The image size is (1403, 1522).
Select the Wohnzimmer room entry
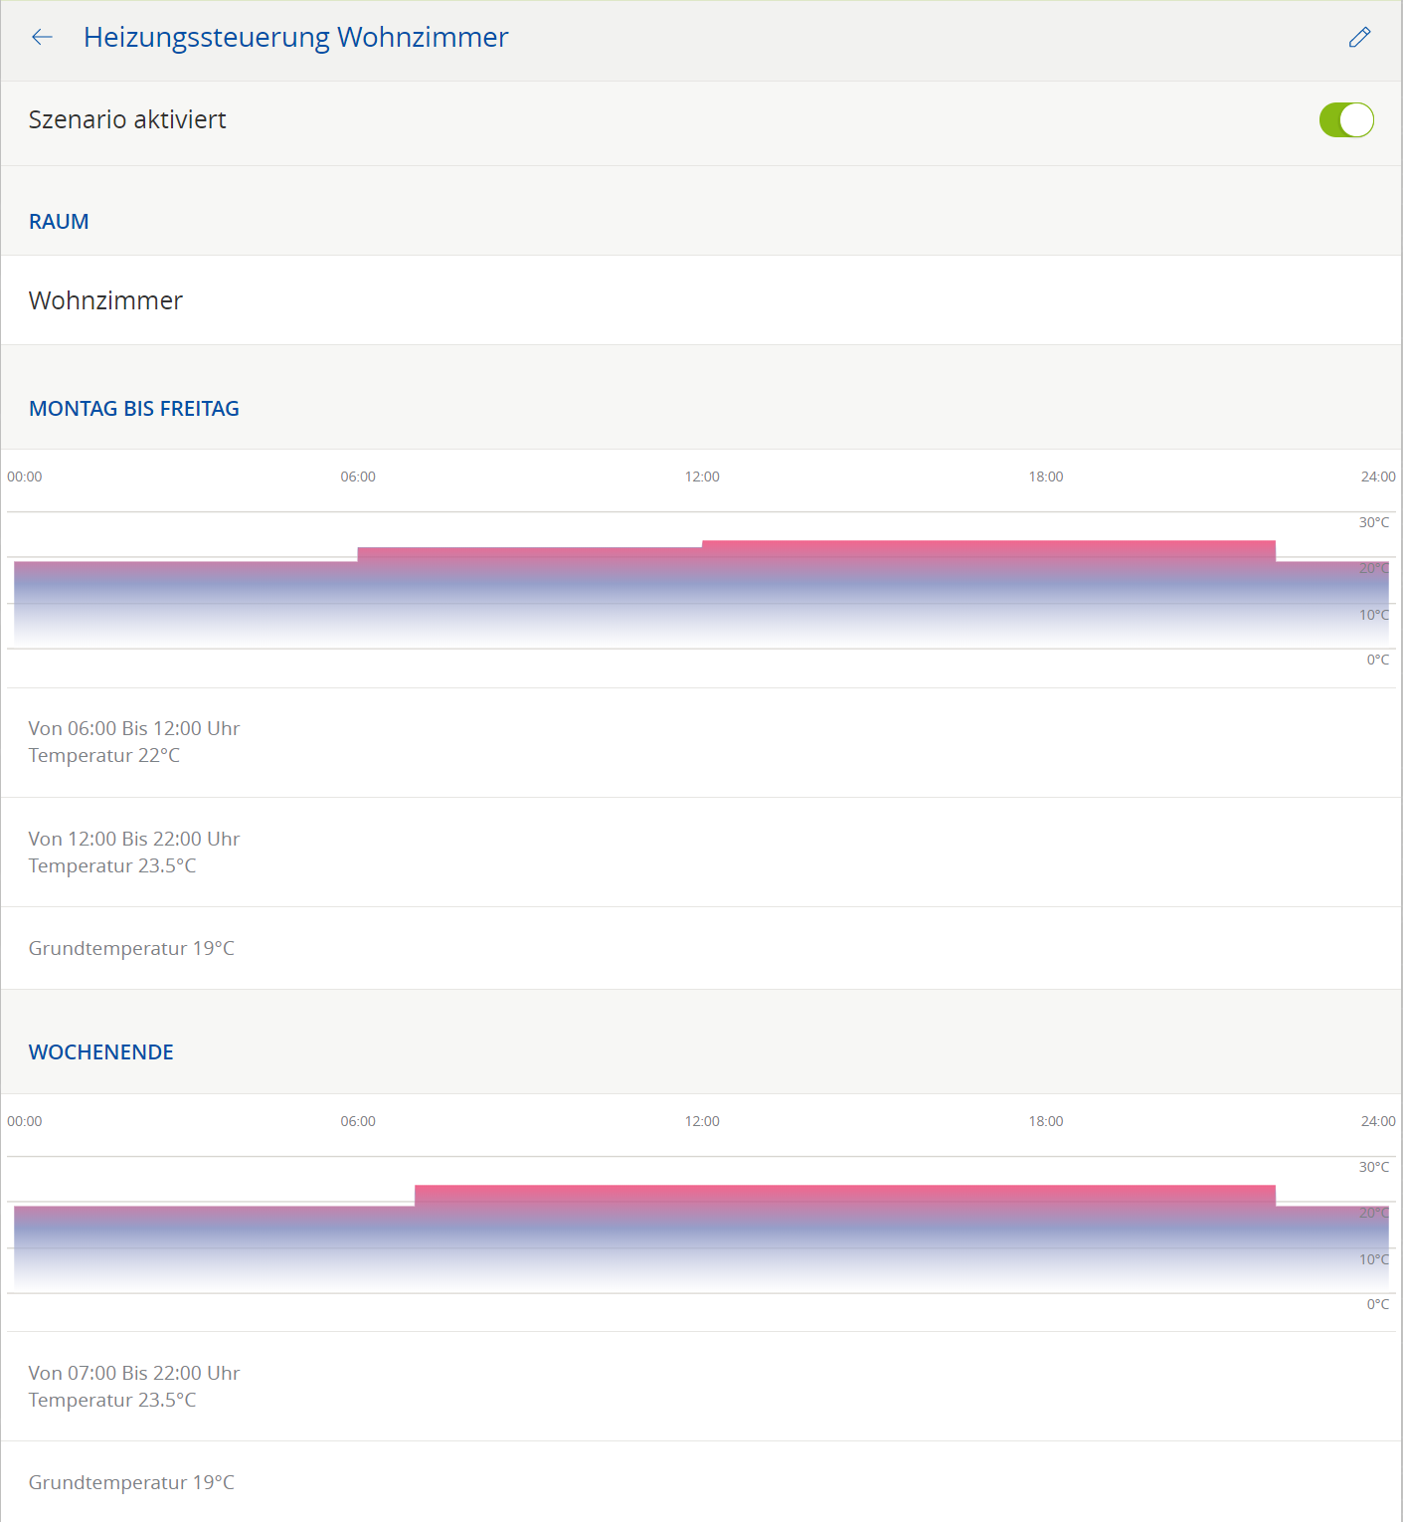106,300
